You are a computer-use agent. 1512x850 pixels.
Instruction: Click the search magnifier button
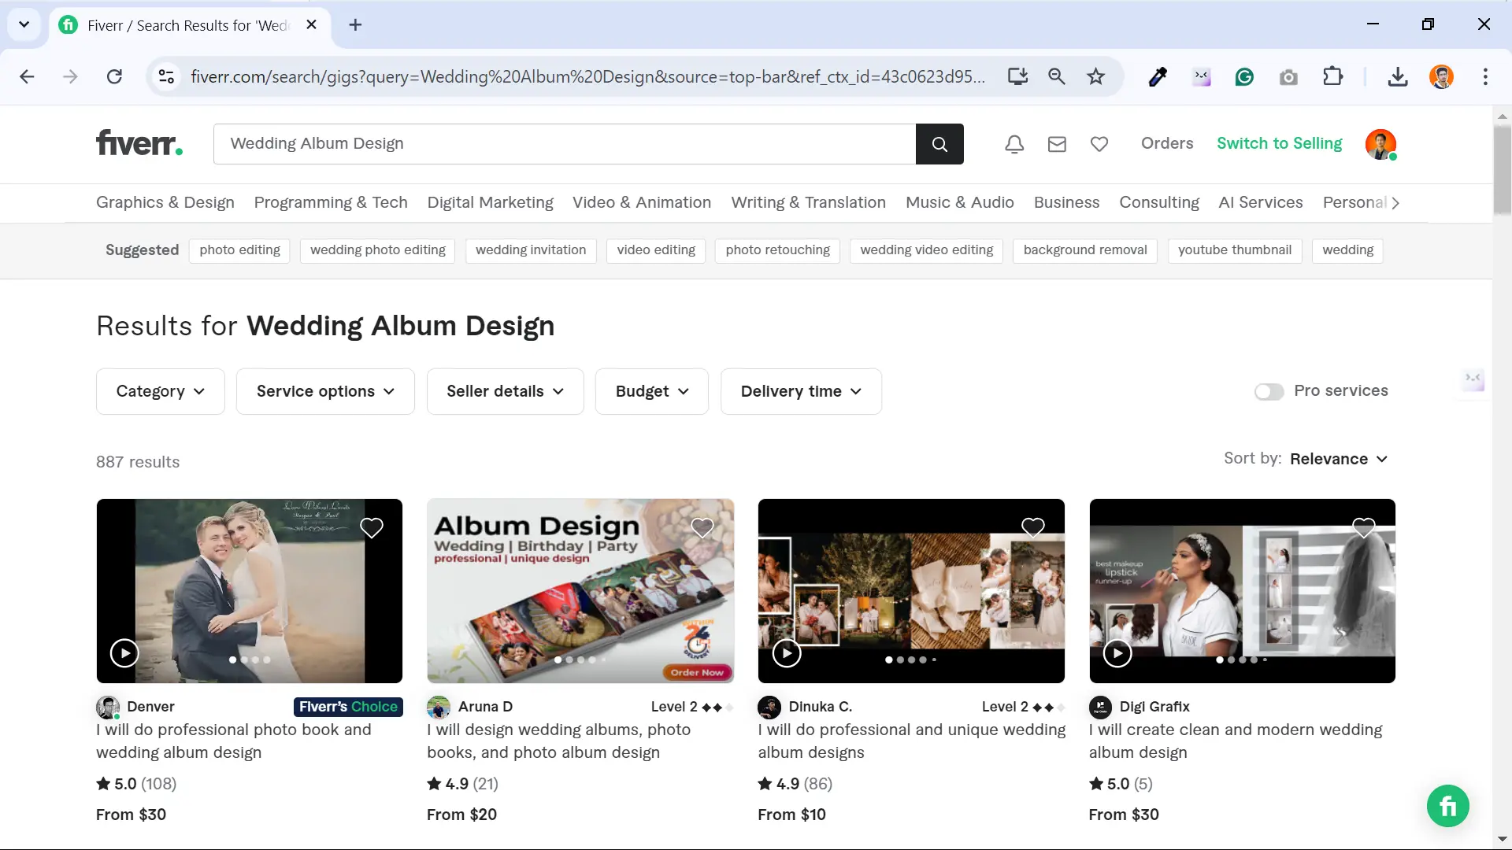coord(939,144)
